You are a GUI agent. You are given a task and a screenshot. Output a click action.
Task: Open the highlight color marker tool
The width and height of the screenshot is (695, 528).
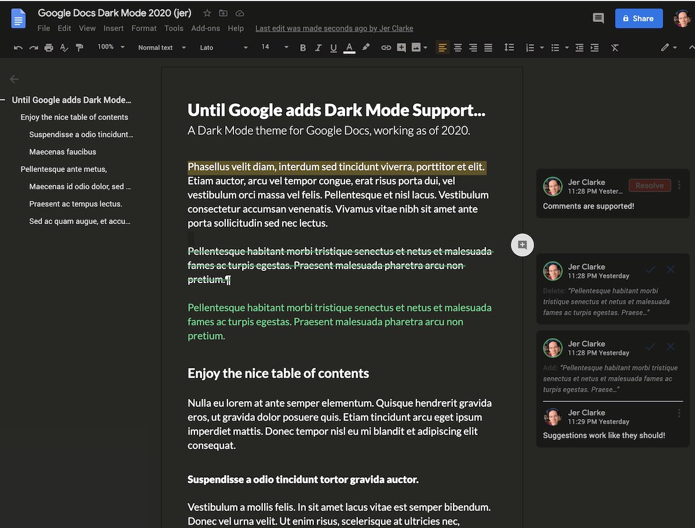(x=365, y=47)
